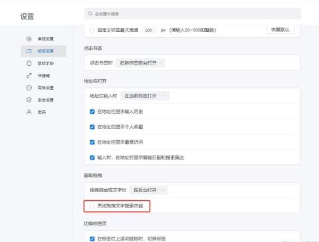Open 安全设置 via its shield icon
The width and height of the screenshot is (319, 242).
point(29,100)
